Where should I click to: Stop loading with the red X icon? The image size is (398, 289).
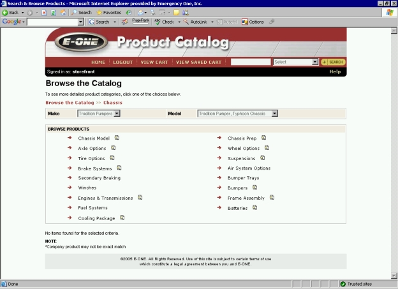click(x=44, y=13)
